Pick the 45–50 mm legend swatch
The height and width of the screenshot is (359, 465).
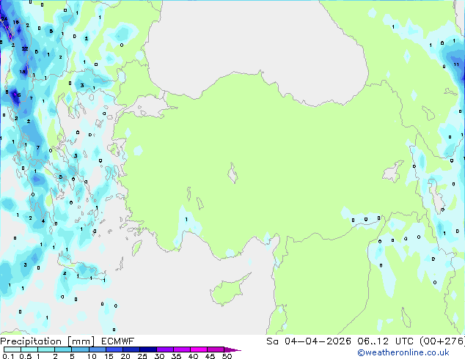(216, 349)
